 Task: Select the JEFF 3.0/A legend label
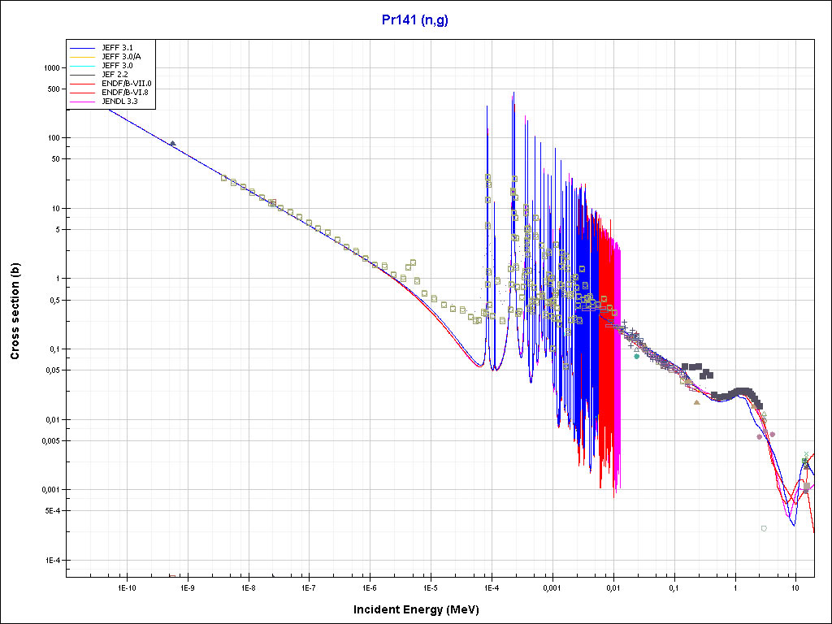pos(122,56)
